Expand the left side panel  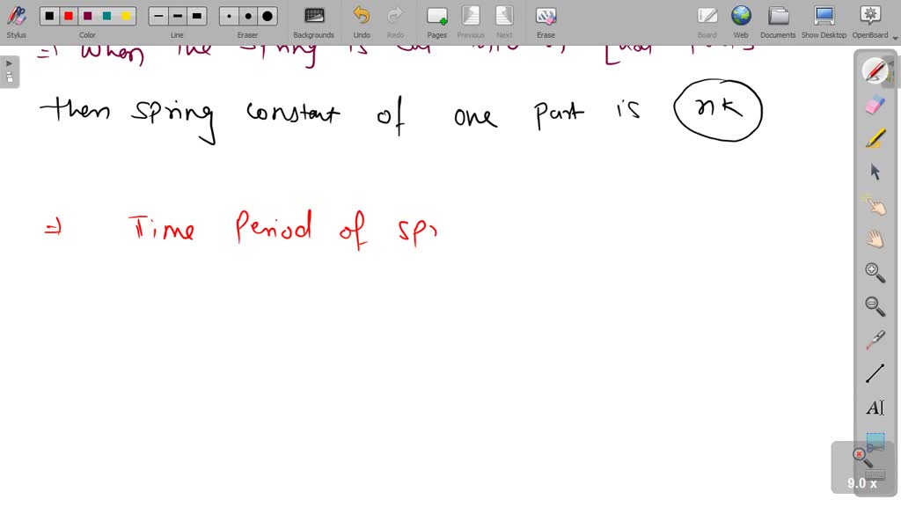(x=7, y=63)
